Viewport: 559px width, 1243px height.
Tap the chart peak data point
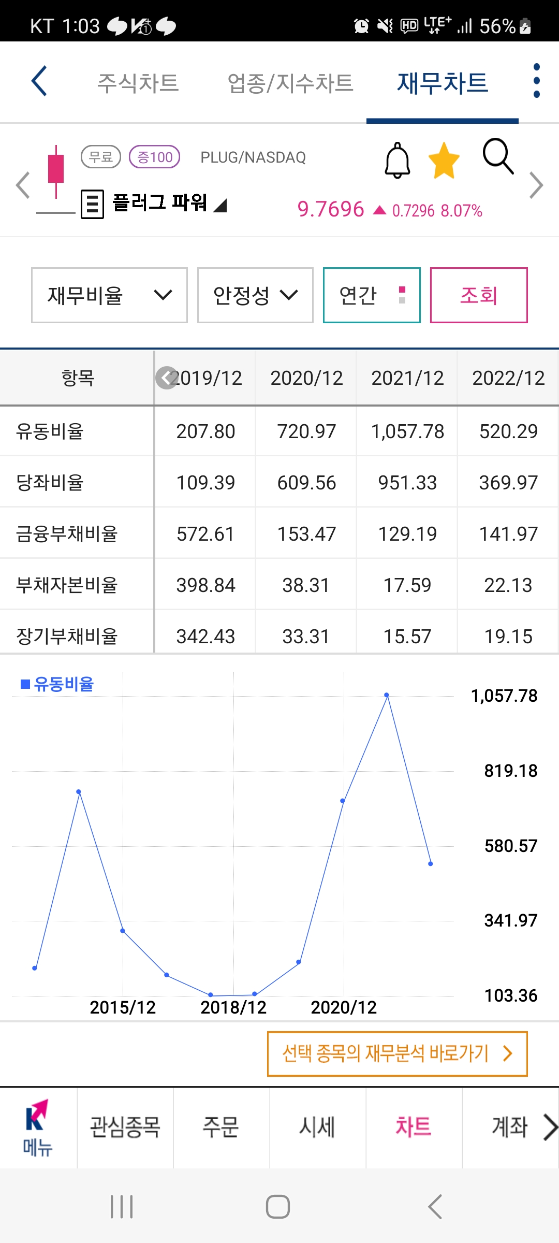pos(387,695)
